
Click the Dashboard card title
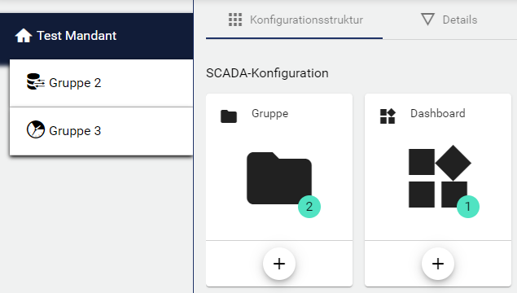pyautogui.click(x=437, y=114)
